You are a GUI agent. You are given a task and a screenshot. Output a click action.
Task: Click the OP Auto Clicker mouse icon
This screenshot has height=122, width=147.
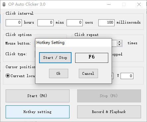click(x=4, y=4)
